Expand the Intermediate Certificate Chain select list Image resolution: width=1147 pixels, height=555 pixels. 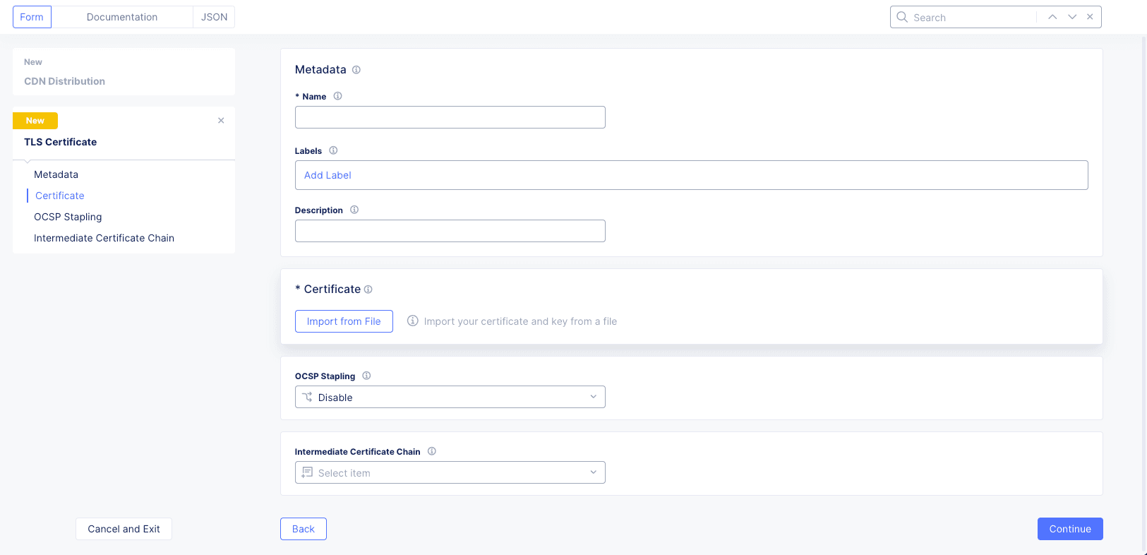[x=450, y=472]
